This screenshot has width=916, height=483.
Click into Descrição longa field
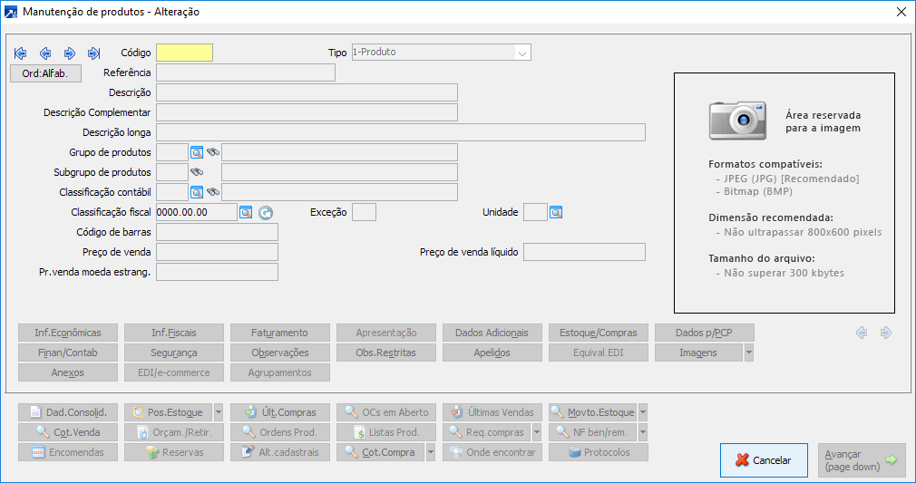[x=401, y=132]
